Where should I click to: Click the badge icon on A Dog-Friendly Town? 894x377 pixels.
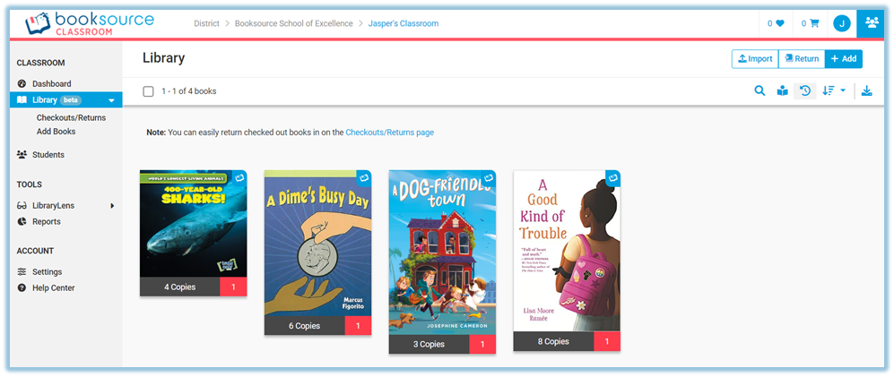point(489,178)
